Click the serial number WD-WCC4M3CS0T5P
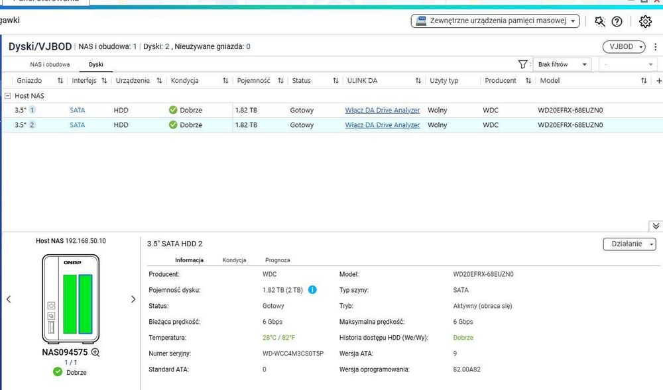 pos(293,354)
